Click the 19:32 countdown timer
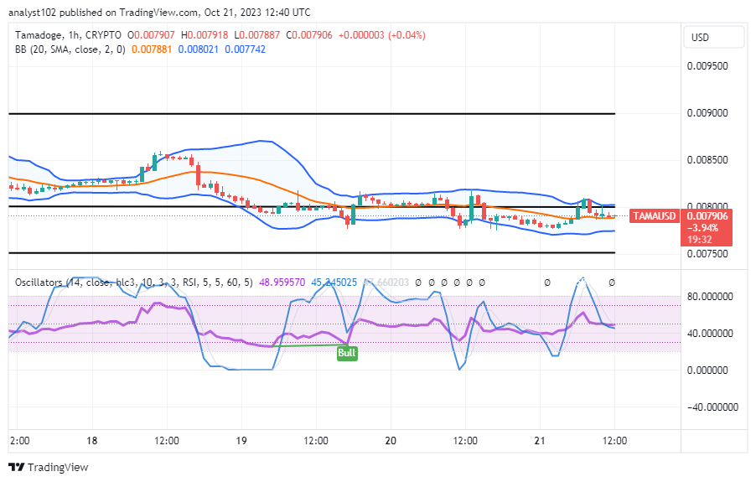This screenshot has width=756, height=482. click(700, 240)
